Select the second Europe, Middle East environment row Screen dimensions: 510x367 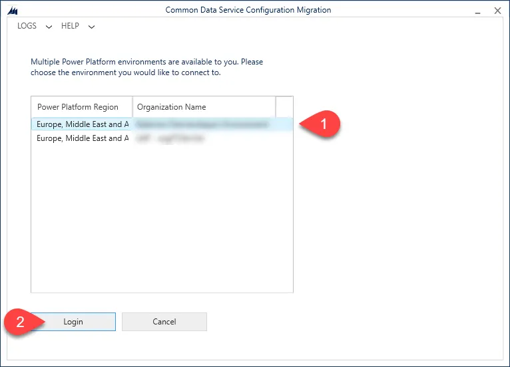pos(162,138)
